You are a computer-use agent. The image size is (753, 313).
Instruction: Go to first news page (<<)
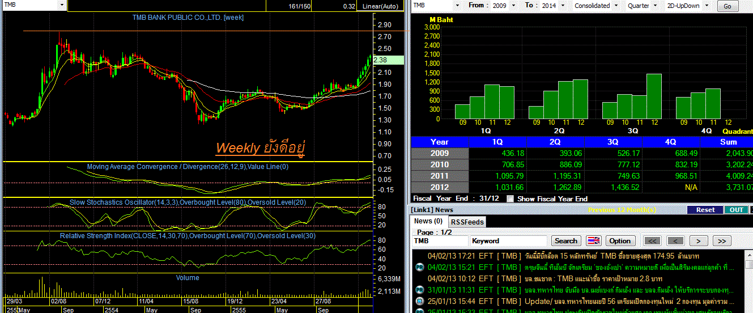[653, 241]
